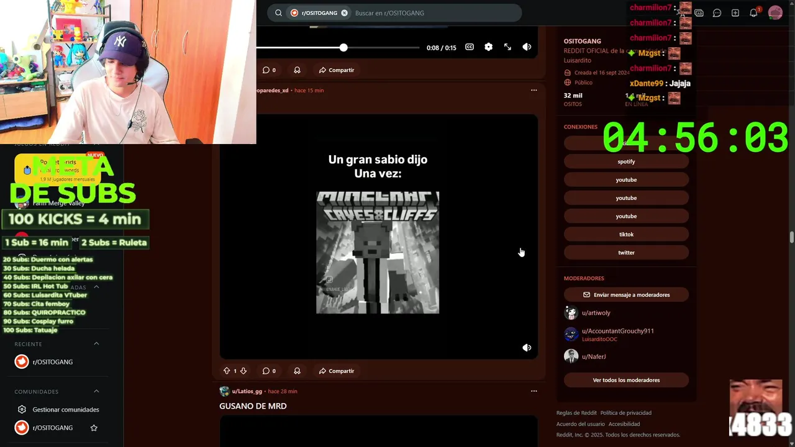This screenshot has width=795, height=447.
Task: Enter fullscreen on the top video
Action: tap(507, 47)
